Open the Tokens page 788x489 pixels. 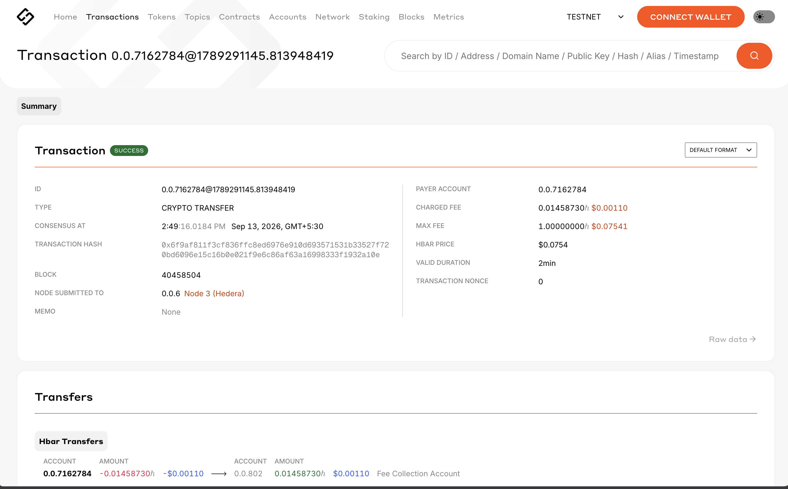pos(161,17)
